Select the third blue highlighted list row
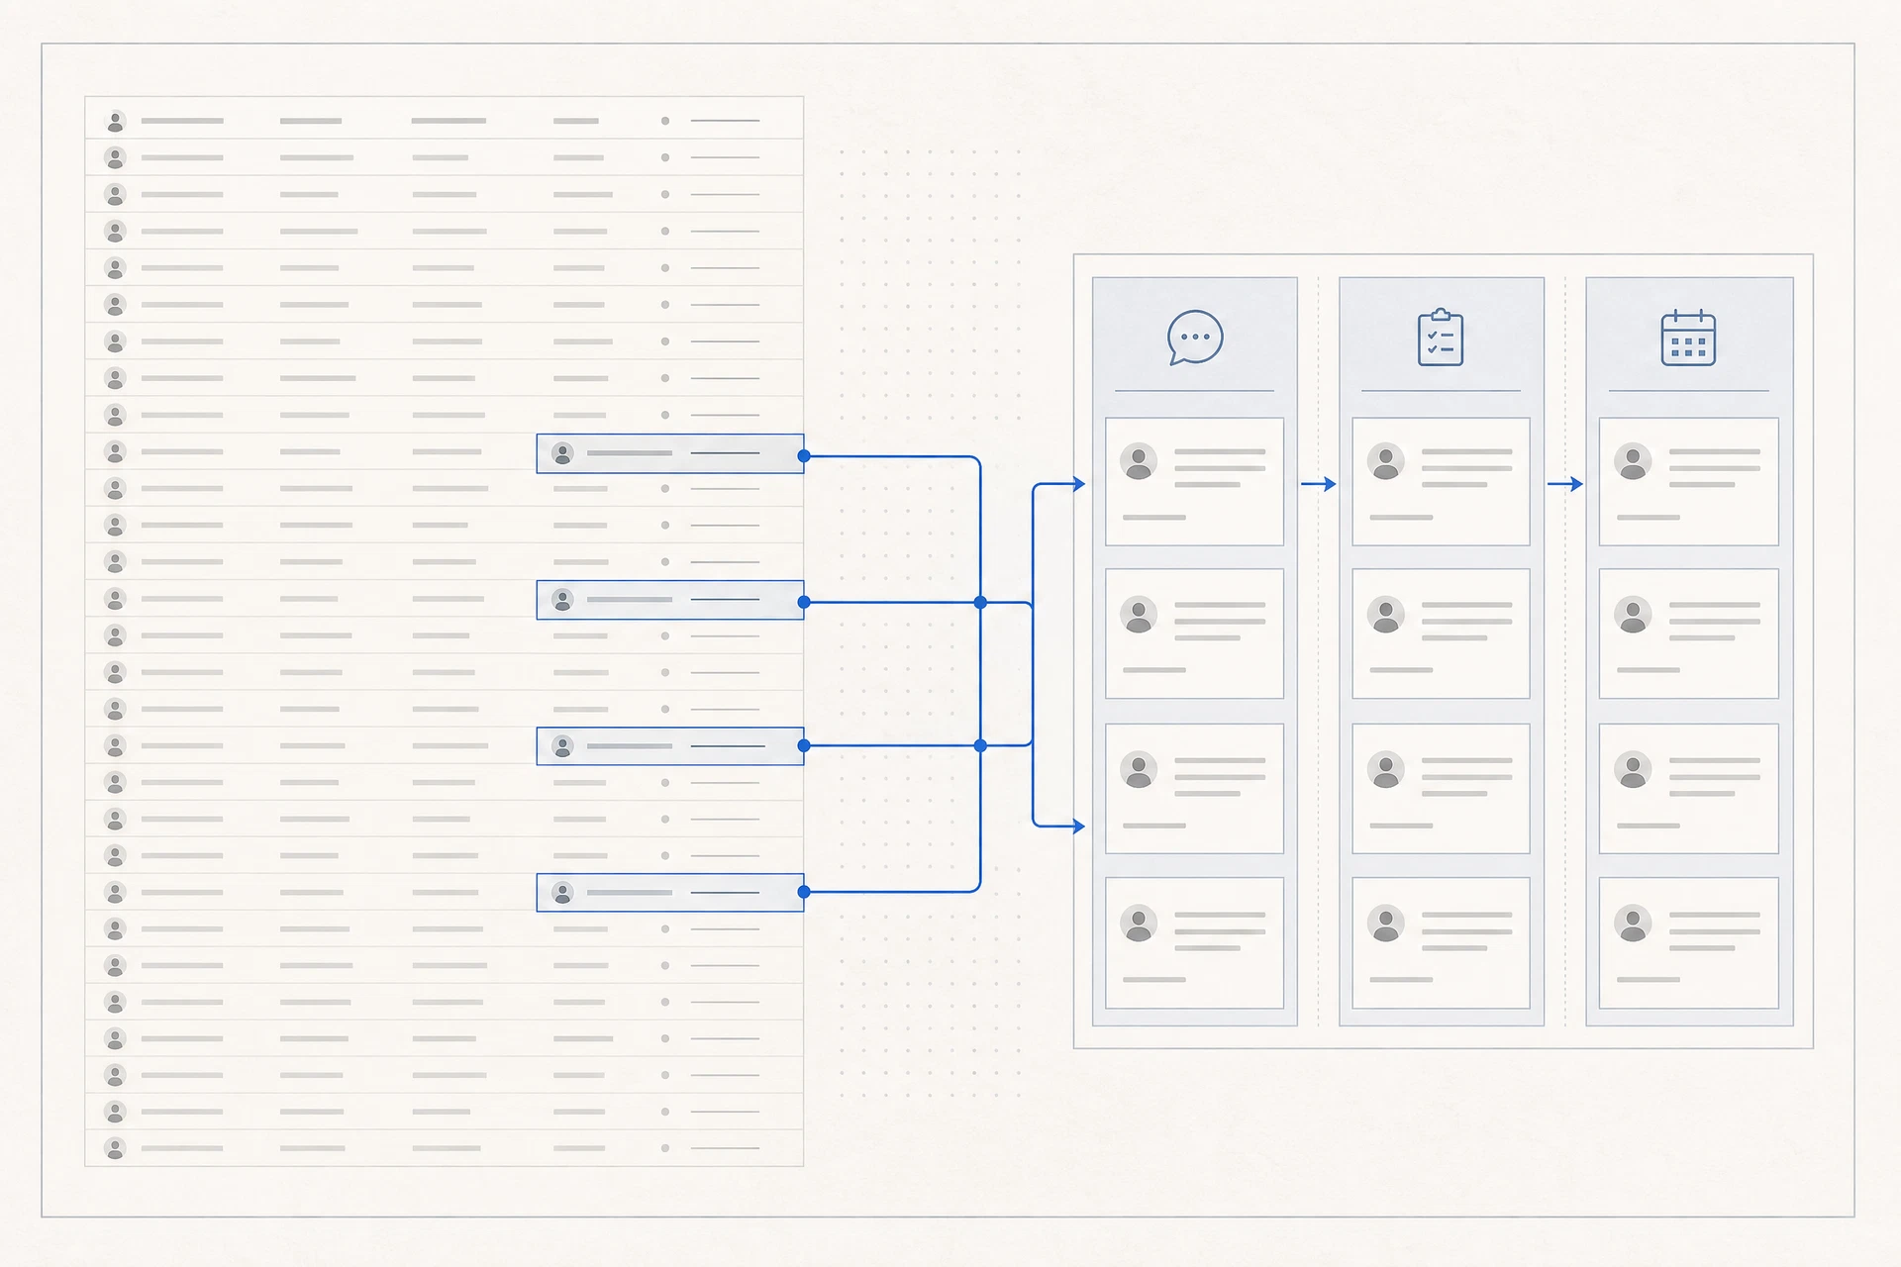Screen dimensions: 1901x1267 point(670,745)
